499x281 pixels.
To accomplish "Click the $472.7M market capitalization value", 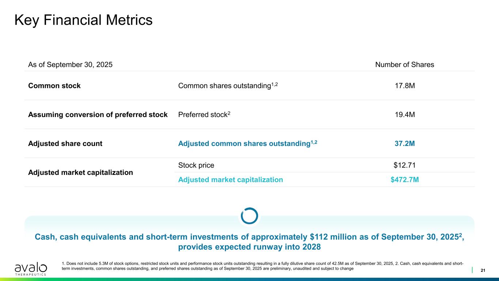I will 404,180.
